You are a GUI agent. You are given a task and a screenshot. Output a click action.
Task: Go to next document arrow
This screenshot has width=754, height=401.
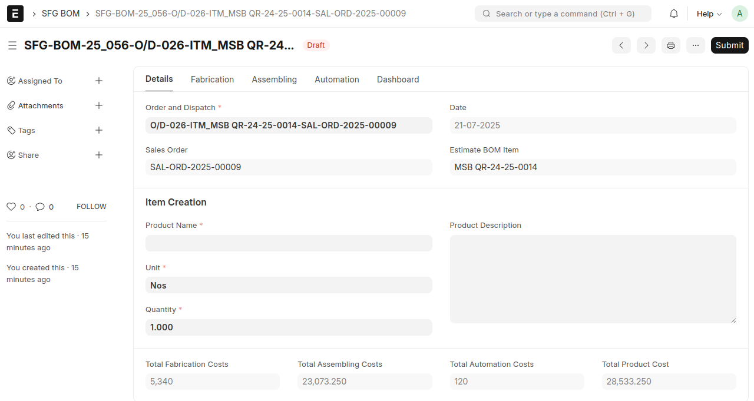(x=646, y=45)
